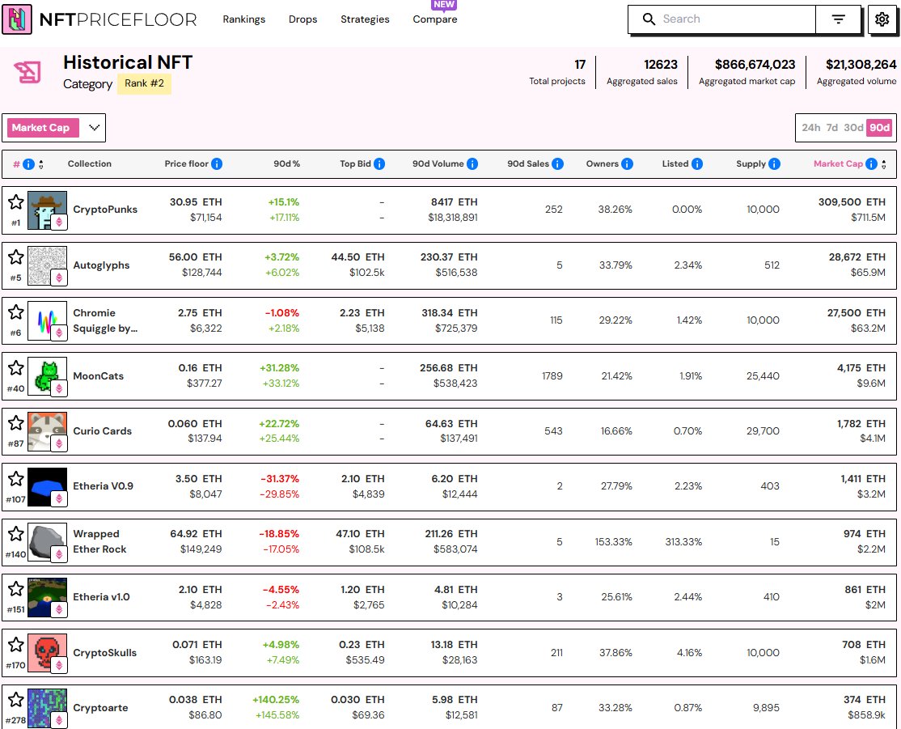901x729 pixels.
Task: Open the Strategies menu
Action: click(365, 19)
